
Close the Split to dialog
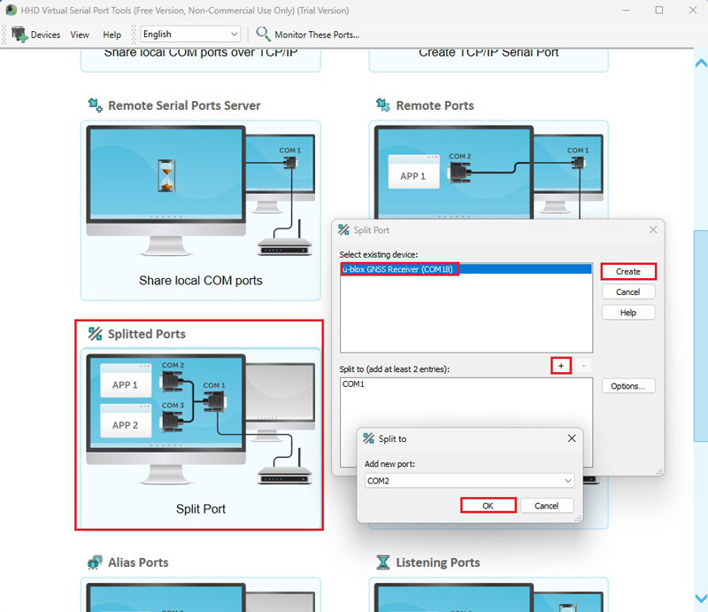coord(572,438)
